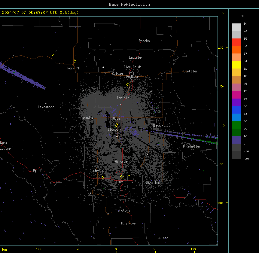Screen dimensions: 259x253
Task: Click the Banff label
Action: (37, 170)
